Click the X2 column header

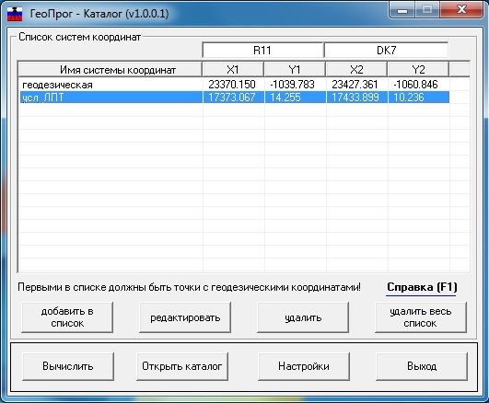pos(356,70)
